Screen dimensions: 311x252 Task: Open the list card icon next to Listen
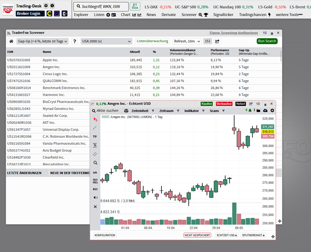(114, 15)
